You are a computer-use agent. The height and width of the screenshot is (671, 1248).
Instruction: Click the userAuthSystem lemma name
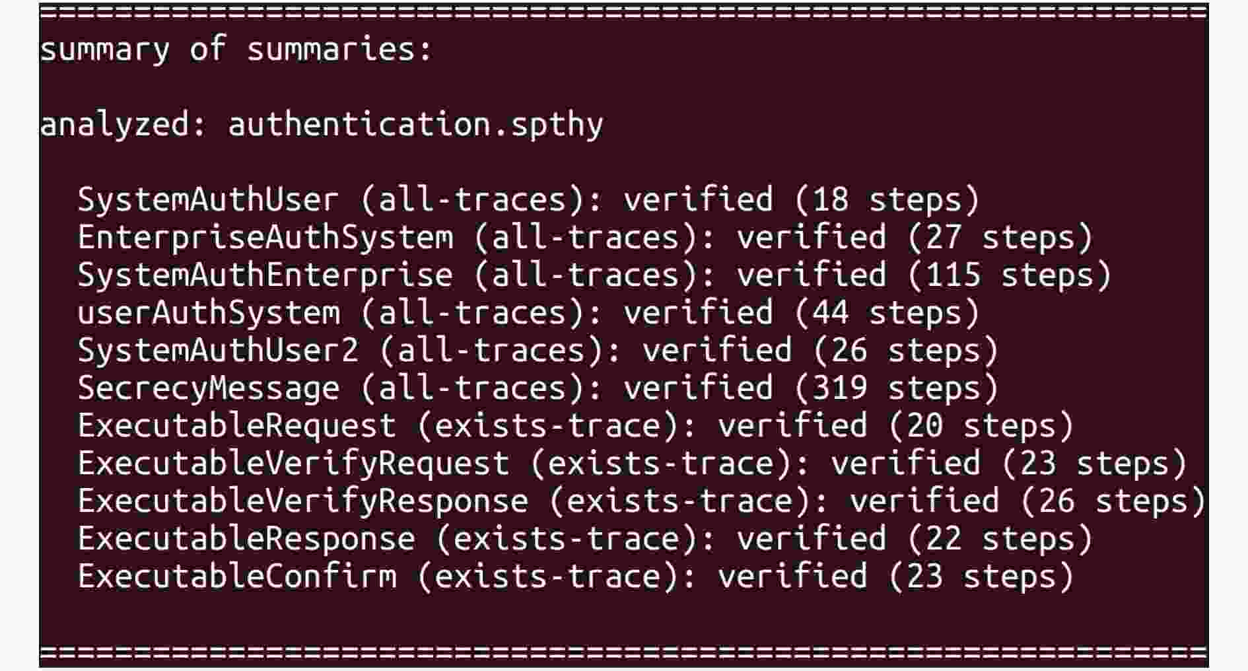[x=209, y=313]
